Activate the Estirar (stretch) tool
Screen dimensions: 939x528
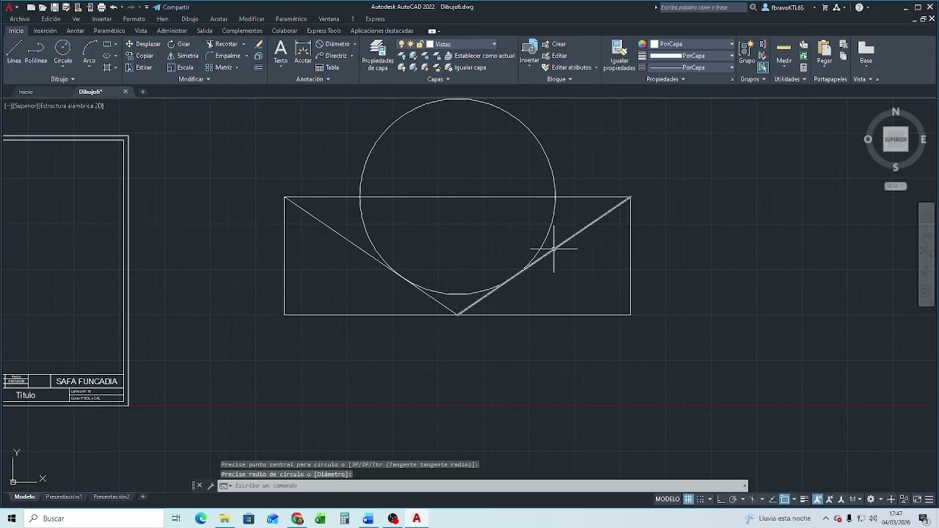point(139,67)
